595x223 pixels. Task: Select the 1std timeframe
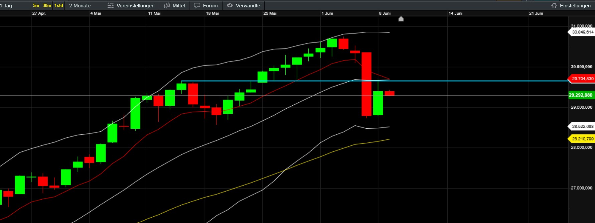(x=59, y=5)
